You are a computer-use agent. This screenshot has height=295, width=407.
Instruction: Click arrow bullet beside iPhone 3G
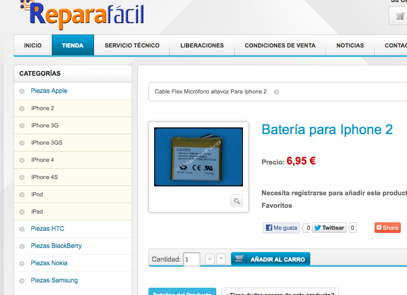22,126
